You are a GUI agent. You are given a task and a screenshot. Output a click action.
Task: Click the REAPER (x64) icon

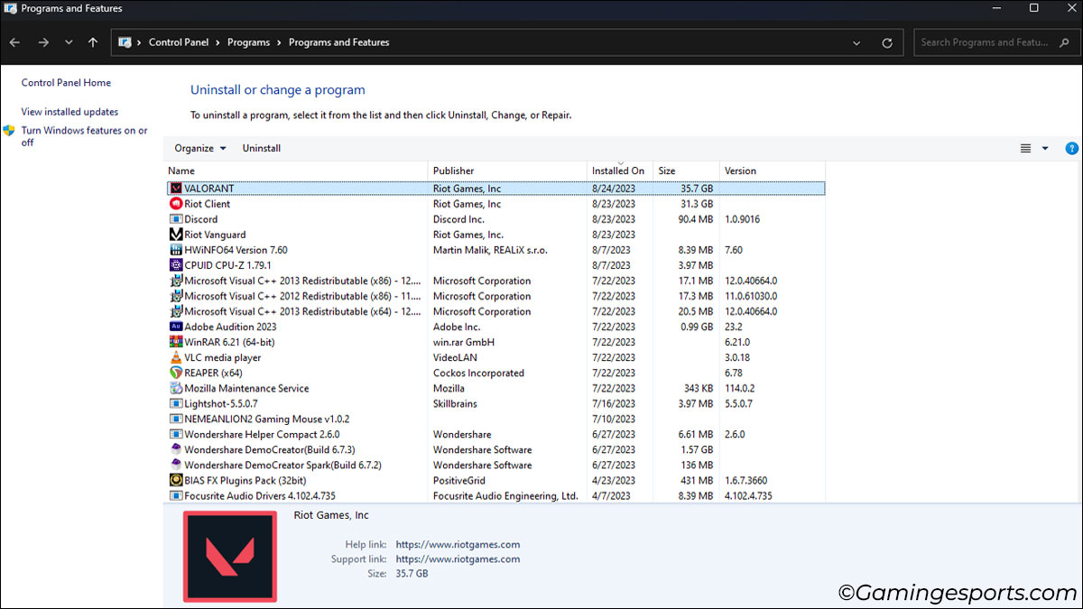176,373
